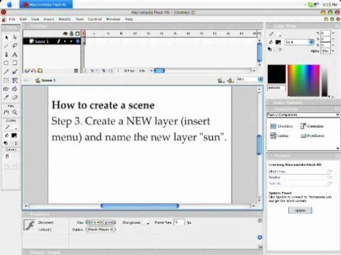Select the Rectangle tool
This screenshot has width=341, height=255.
(15, 63)
